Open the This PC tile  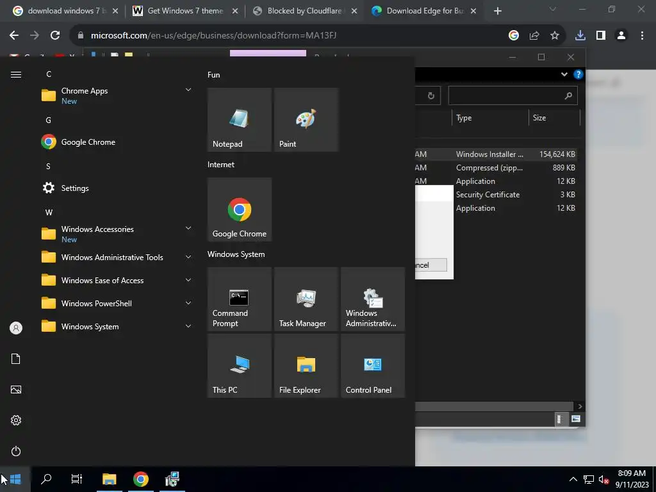240,366
